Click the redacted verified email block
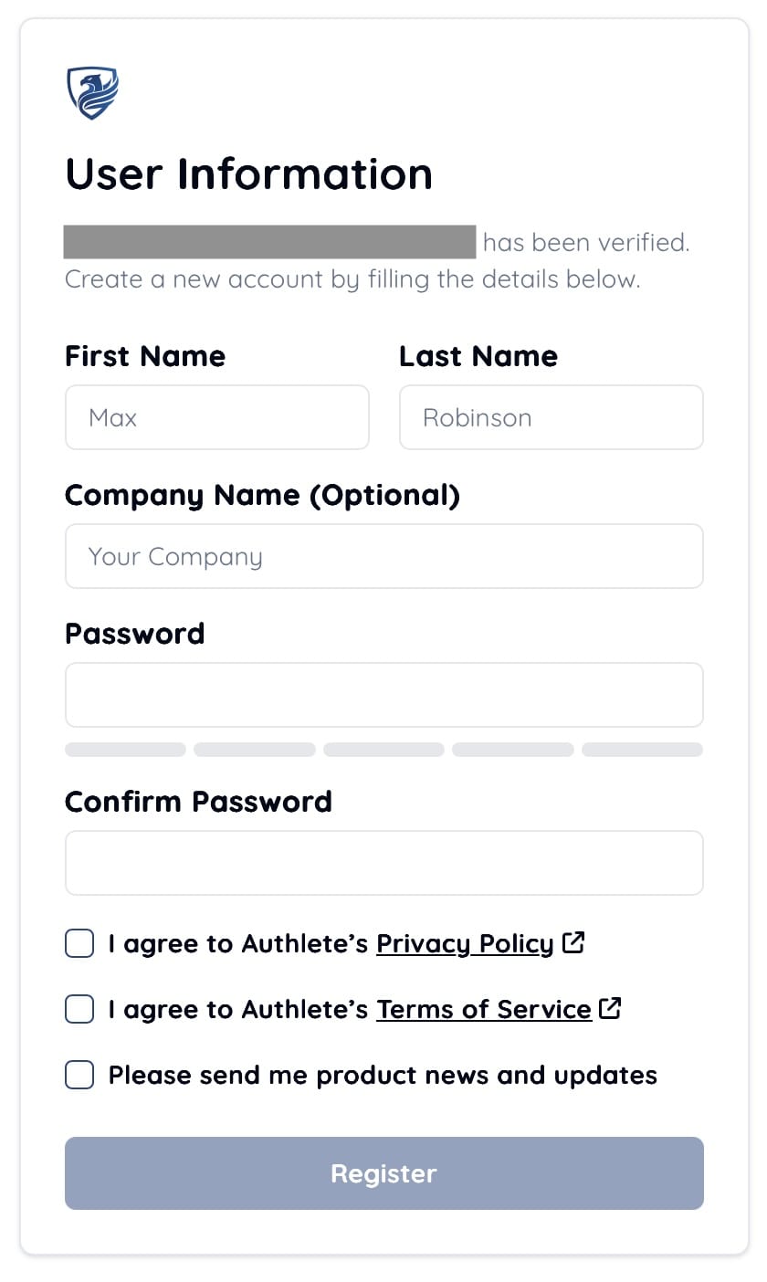This screenshot has height=1282, width=767. point(269,242)
